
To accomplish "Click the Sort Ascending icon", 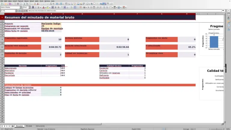I will click(x=69, y=4).
